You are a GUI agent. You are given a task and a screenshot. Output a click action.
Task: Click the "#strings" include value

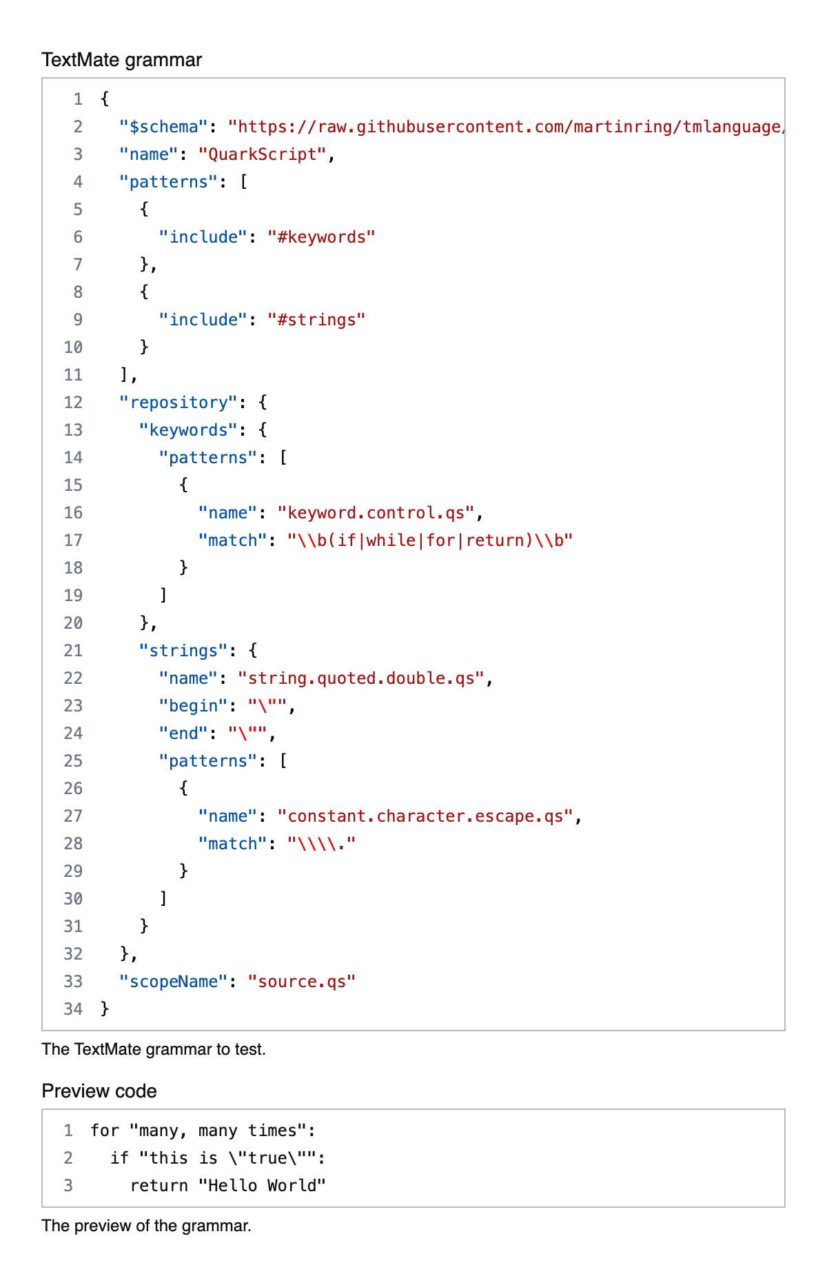316,320
